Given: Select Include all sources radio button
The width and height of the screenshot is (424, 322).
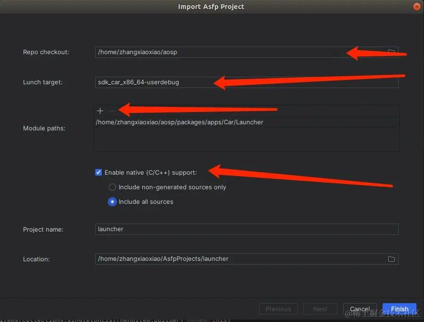Looking at the screenshot, I should click(112, 201).
